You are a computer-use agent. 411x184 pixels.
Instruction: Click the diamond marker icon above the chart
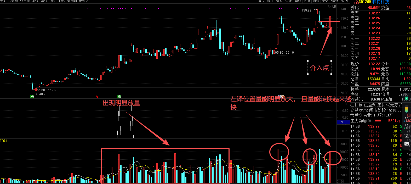329,6
